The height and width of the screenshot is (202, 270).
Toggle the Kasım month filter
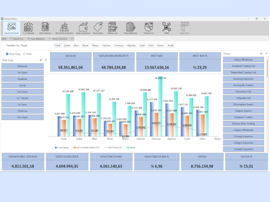[161, 45]
